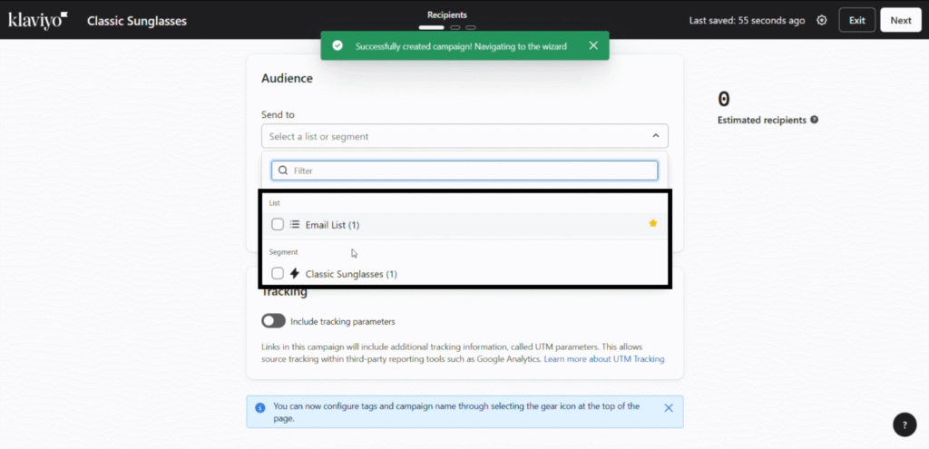The width and height of the screenshot is (929, 449).
Task: Select the Email List (1) option
Action: (x=332, y=225)
